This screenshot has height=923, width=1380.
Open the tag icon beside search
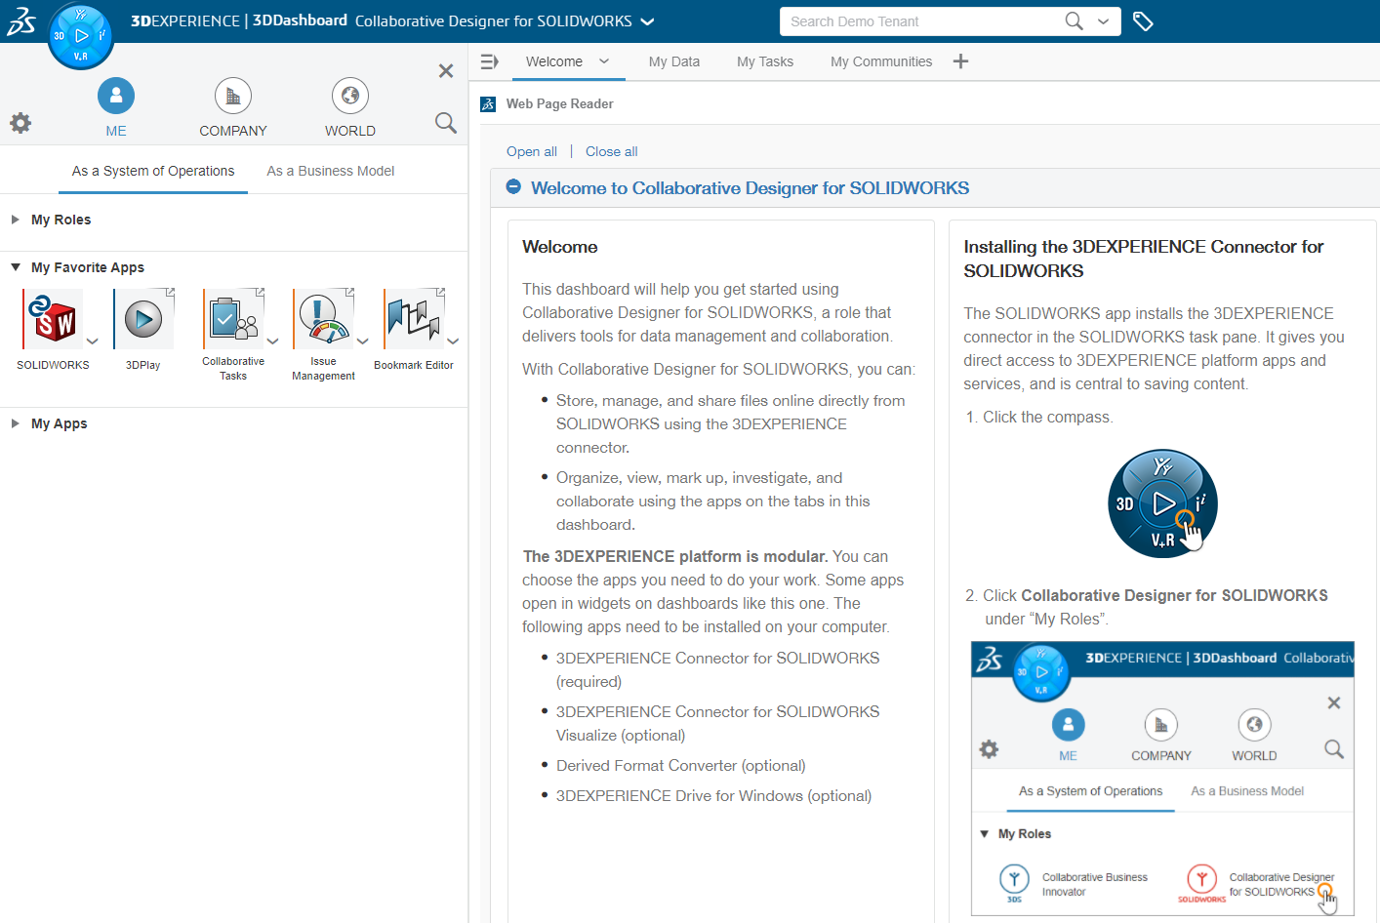click(x=1143, y=21)
